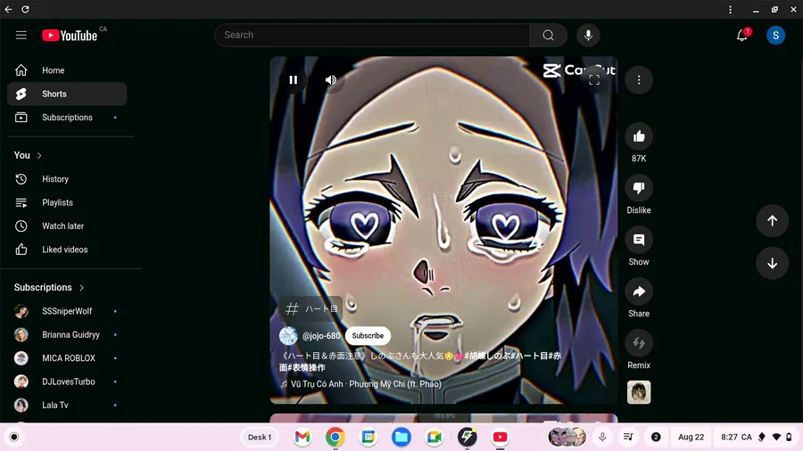The width and height of the screenshot is (803, 451).
Task: Go to the previous Short
Action: [772, 220]
